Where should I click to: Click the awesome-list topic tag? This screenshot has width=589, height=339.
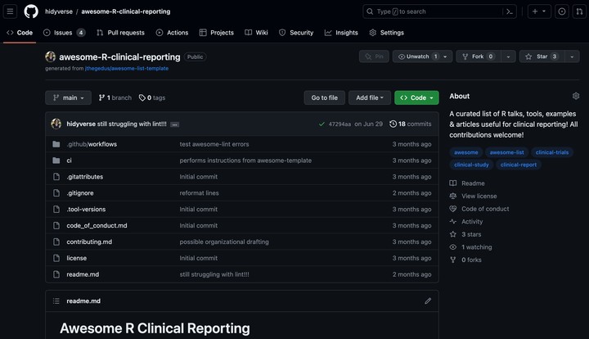click(x=506, y=152)
